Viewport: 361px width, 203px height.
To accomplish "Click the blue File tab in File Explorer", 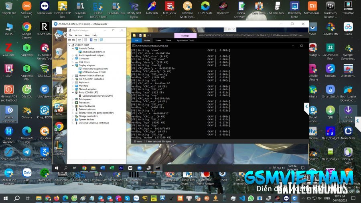I will (136, 41).
